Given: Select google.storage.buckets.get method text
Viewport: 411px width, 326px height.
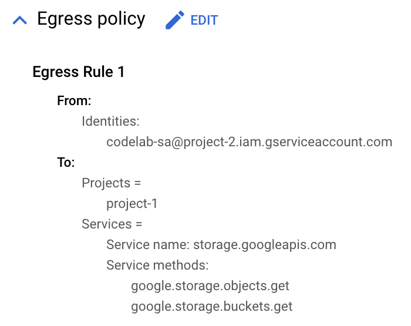Looking at the screenshot, I should click(211, 307).
